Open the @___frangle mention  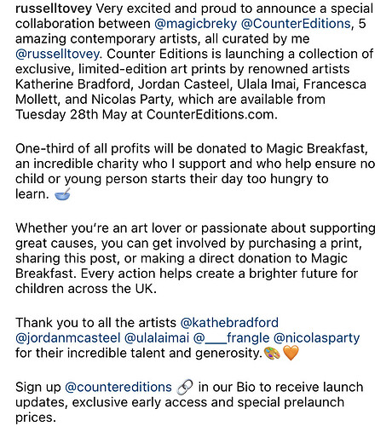pyautogui.click(x=231, y=338)
